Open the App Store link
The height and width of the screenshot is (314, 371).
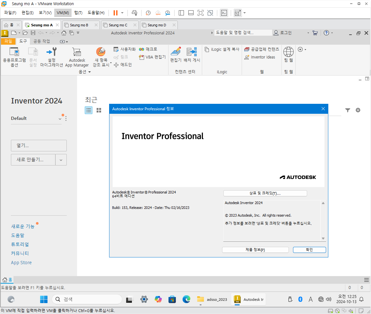(x=21, y=263)
